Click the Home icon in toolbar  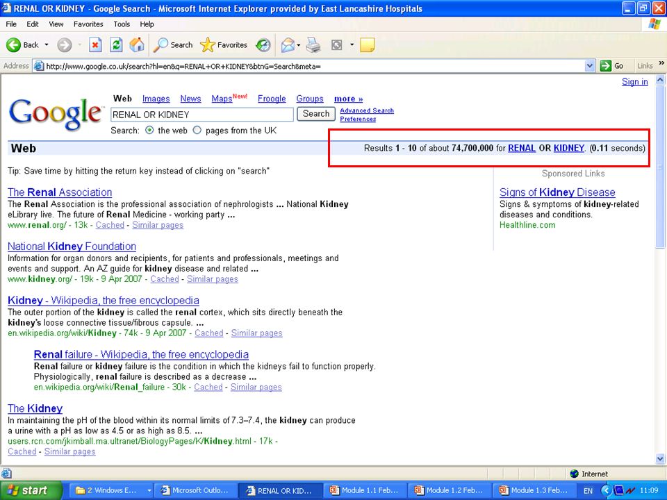(137, 44)
